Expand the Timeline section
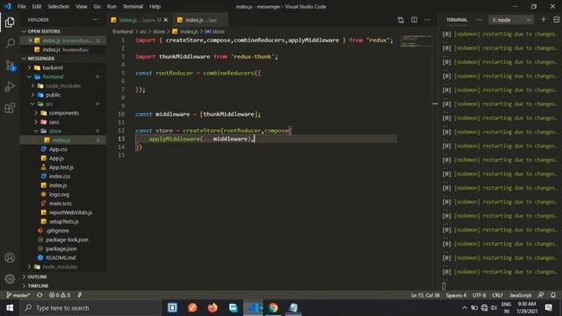 click(x=24, y=286)
